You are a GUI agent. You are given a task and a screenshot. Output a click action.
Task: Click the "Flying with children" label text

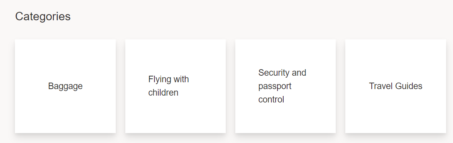coord(168,86)
